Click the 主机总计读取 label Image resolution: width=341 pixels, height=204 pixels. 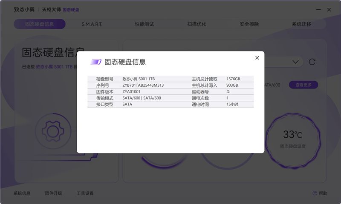tap(205, 79)
